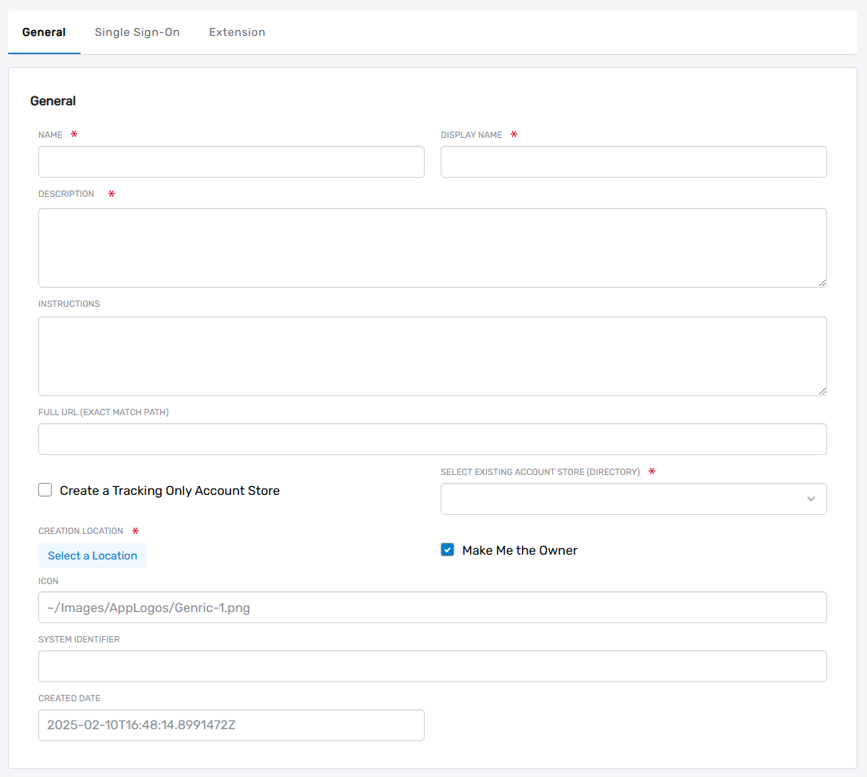The width and height of the screenshot is (867, 777).
Task: Enable Create a Tracking Only Account Store checkbox
Action: (45, 490)
